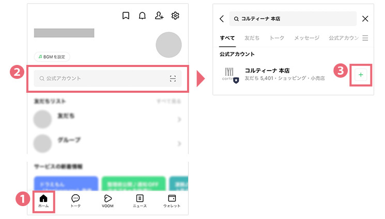Open the QR code scanner icon
Screen dimensions: 385x219
tap(173, 78)
